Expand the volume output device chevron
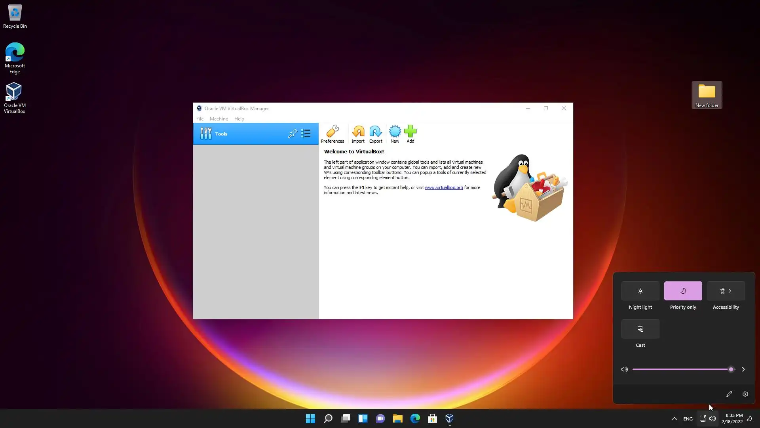 coord(743,369)
